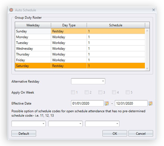The image size is (164, 146).
Task: Check the week 5 checkbox
Action: (x=128, y=92)
